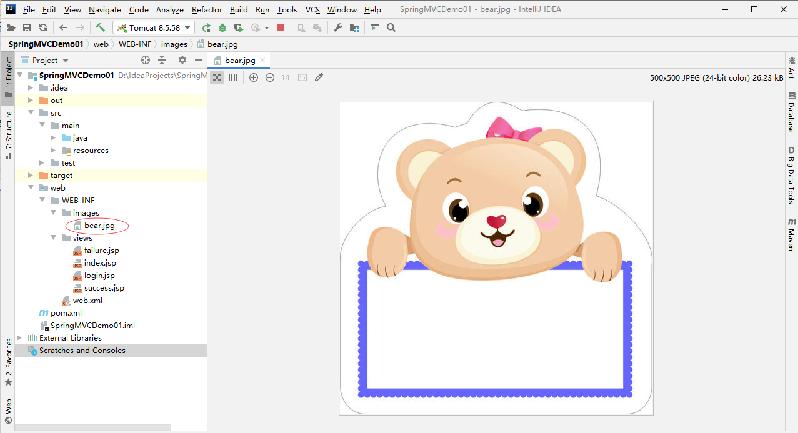Locate the opened file with crosshair icon
The height and width of the screenshot is (433, 798).
tap(146, 60)
